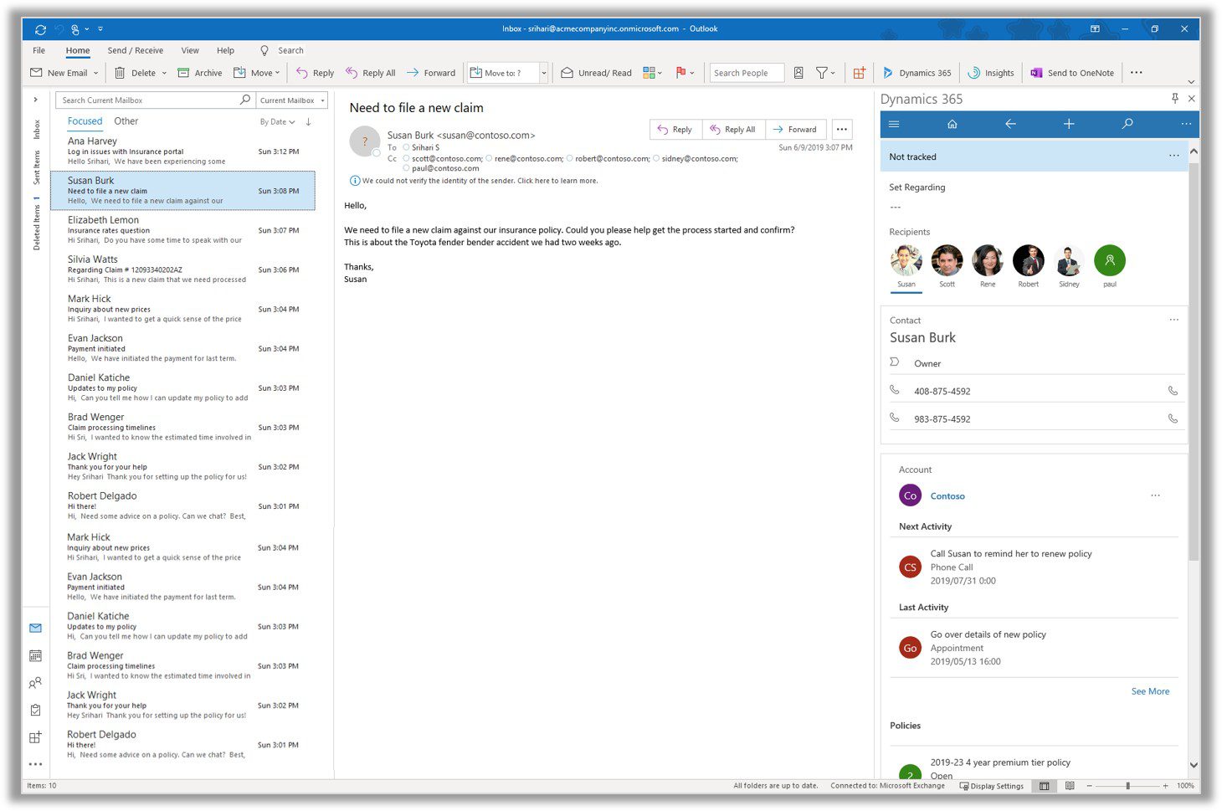Click Send to OneNote
Viewport: 1222px width, 811px height.
1072,73
